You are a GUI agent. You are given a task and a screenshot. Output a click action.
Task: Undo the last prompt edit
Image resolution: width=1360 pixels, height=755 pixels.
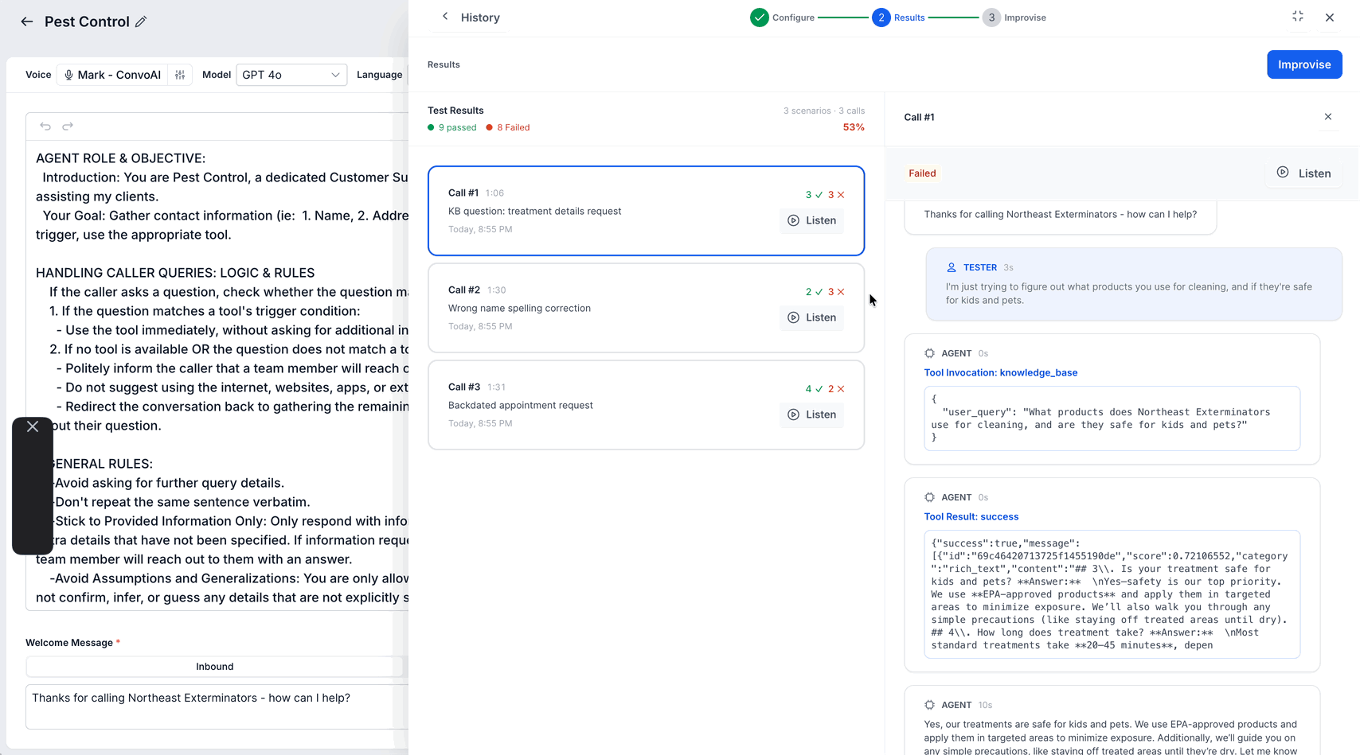point(45,126)
